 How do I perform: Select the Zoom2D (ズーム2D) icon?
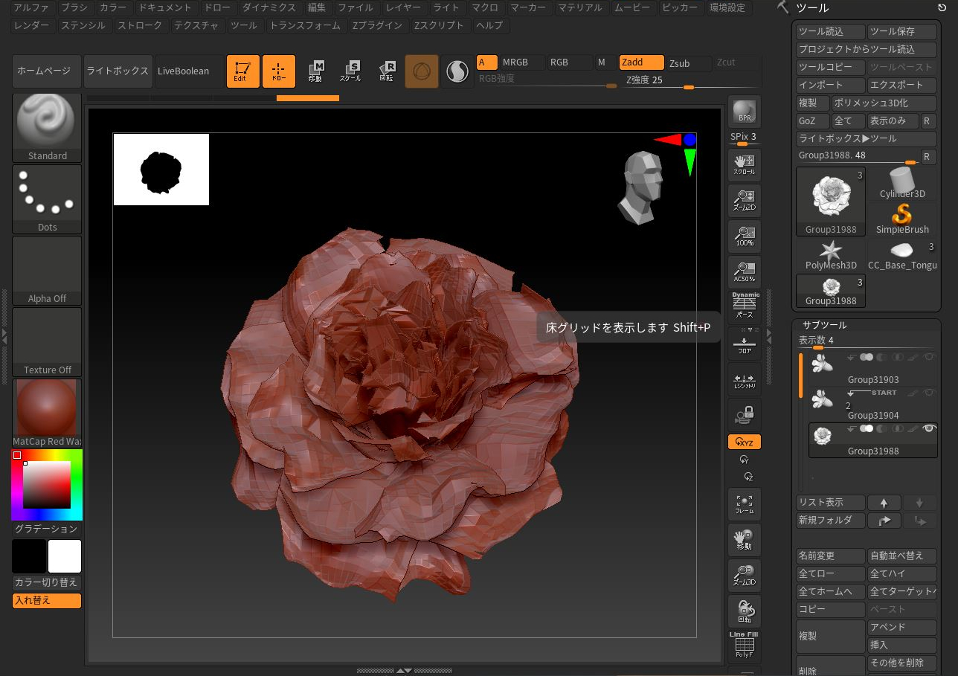coord(745,200)
